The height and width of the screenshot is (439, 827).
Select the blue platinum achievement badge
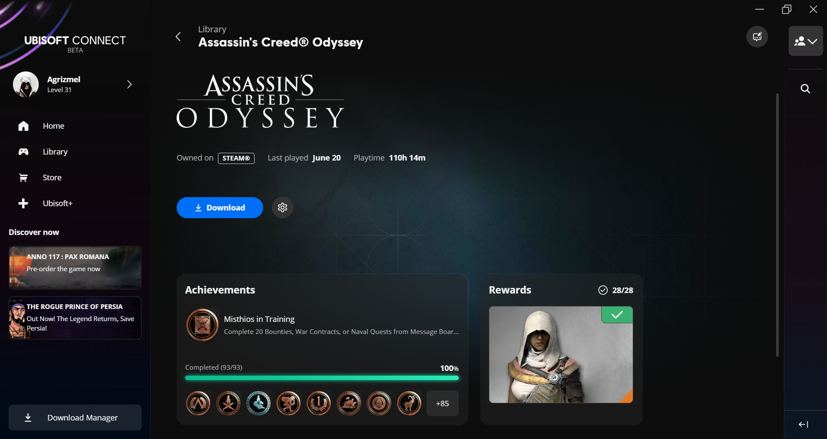[x=258, y=403]
